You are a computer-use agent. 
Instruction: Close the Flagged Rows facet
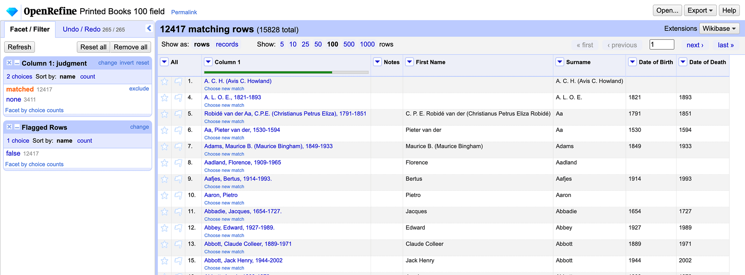(x=9, y=127)
